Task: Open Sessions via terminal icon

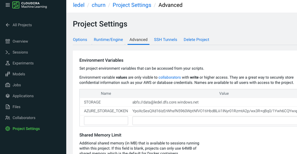Action: pos(8,52)
